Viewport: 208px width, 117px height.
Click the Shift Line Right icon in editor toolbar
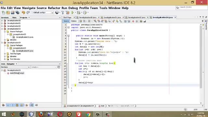click(x=129, y=21)
